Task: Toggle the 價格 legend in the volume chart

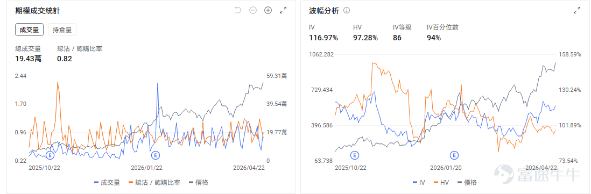Action: [x=198, y=183]
